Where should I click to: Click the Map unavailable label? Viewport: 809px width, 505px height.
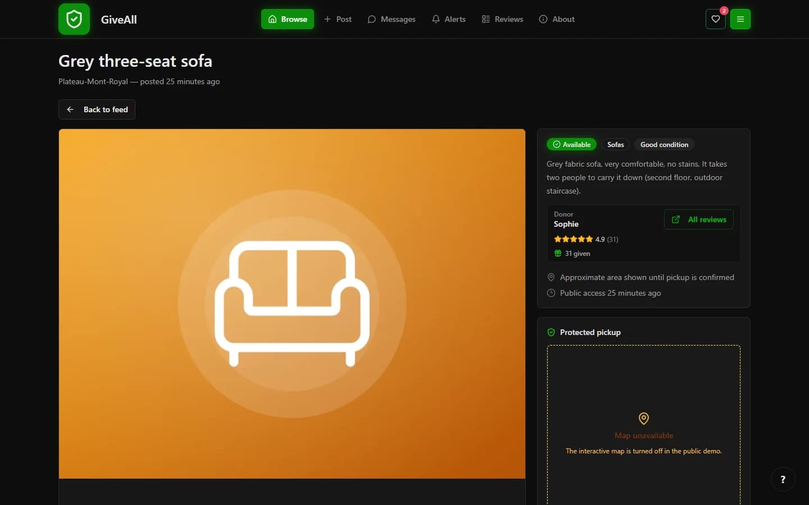pos(644,435)
